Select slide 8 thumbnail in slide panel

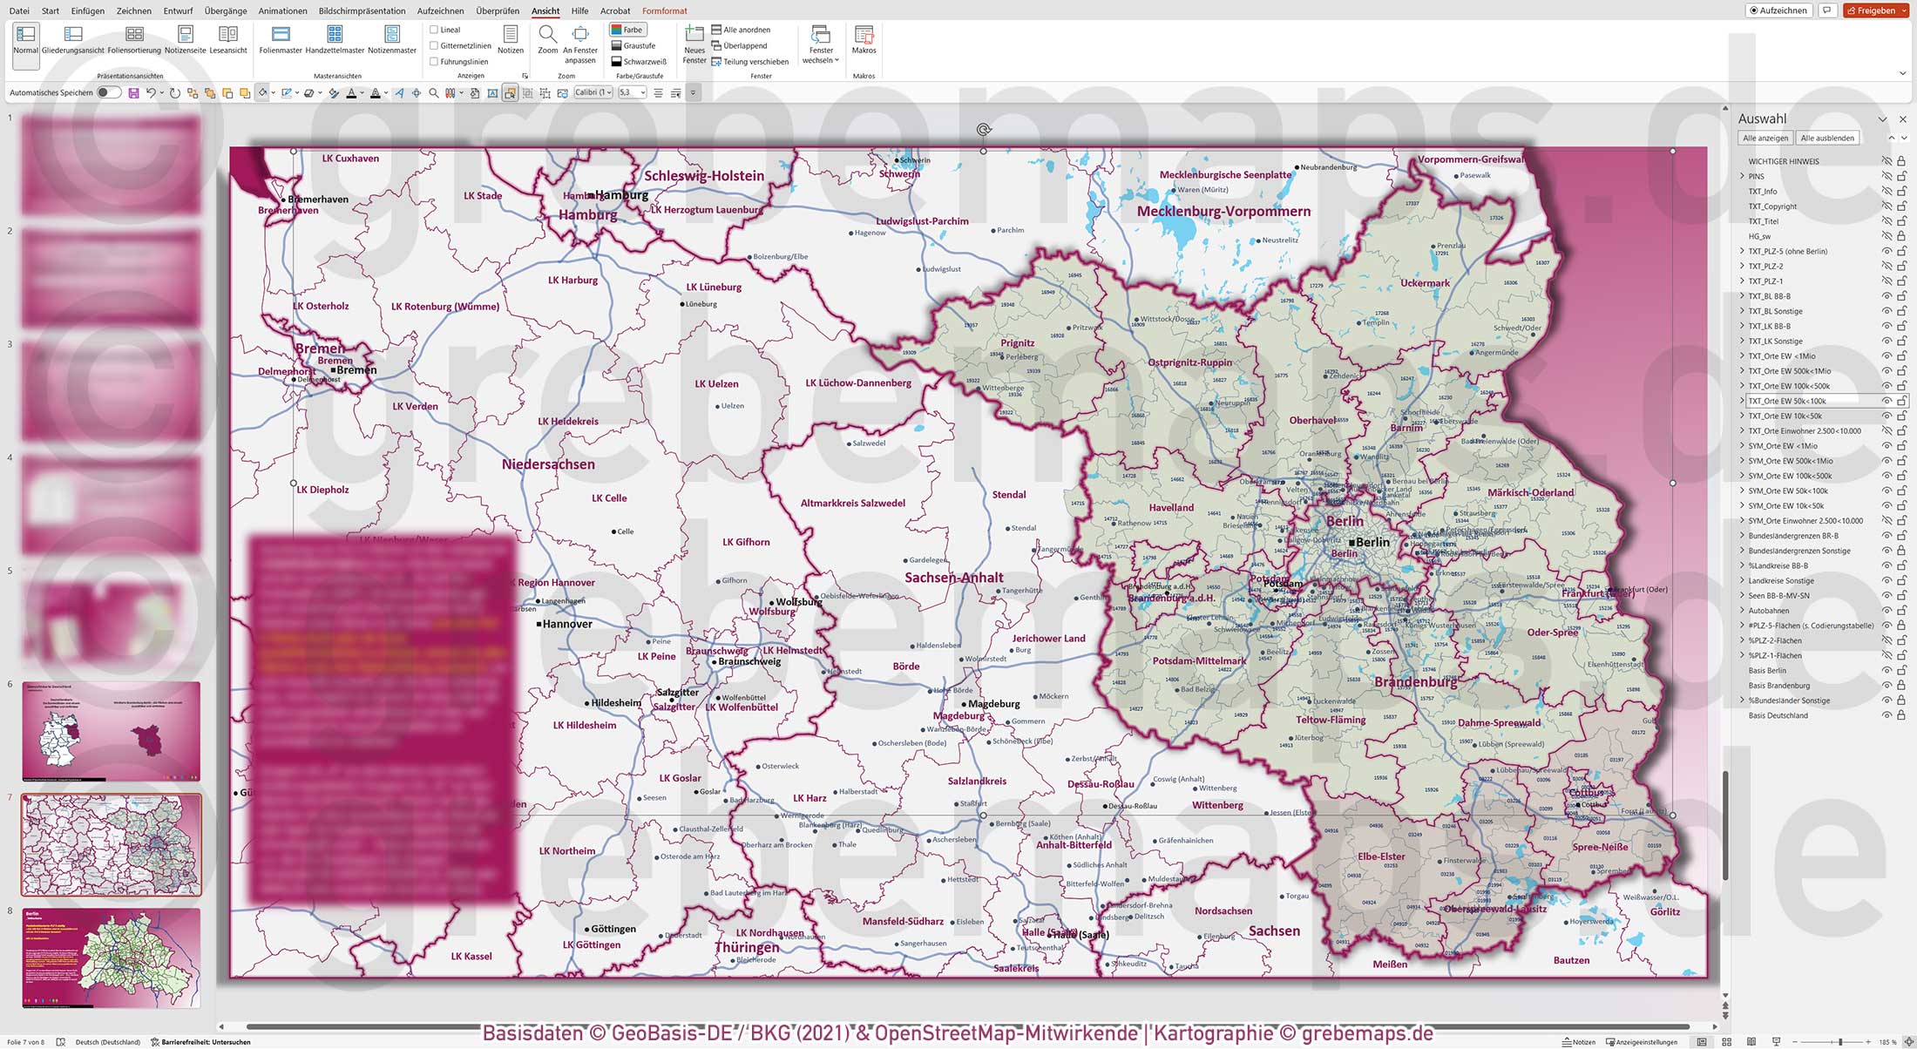coord(112,958)
